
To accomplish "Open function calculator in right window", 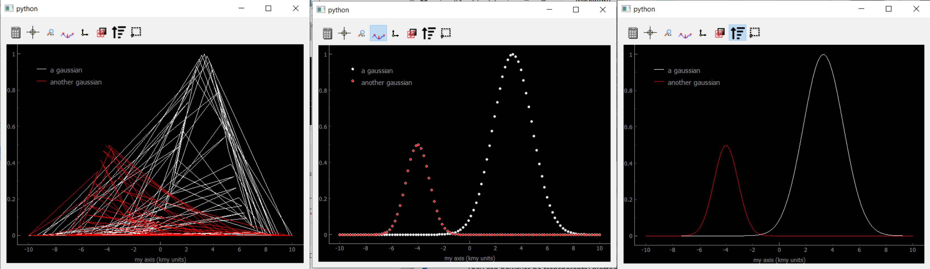I will tap(633, 33).
